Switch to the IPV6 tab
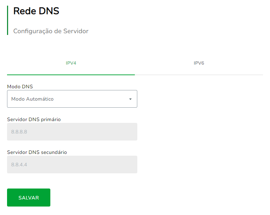Screen dimensions: 270x215 click(x=199, y=63)
